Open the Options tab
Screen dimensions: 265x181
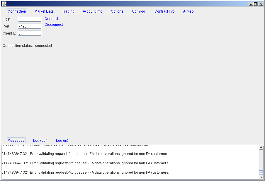(117, 11)
